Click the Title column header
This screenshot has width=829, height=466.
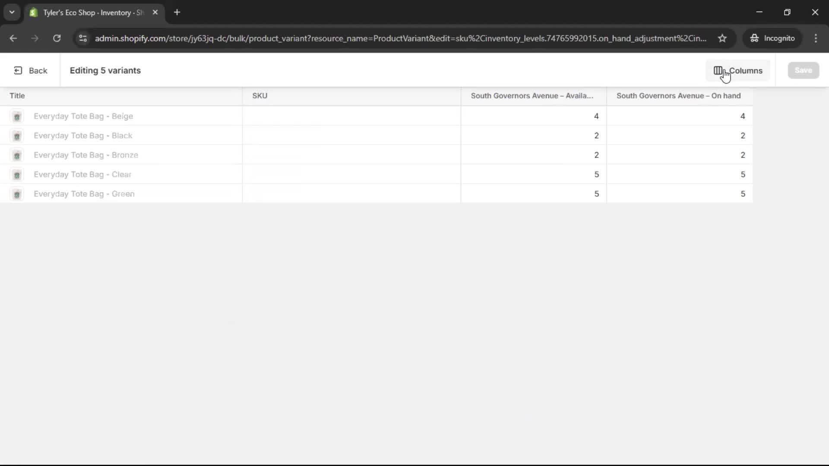point(17,96)
